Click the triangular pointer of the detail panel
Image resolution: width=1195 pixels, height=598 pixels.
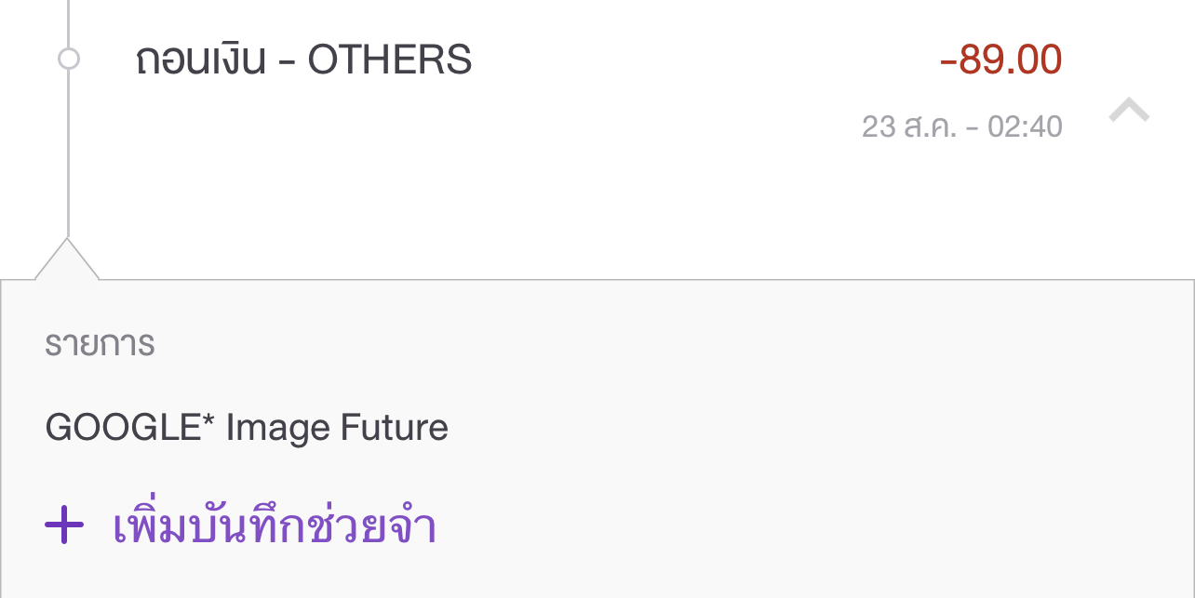click(x=67, y=259)
